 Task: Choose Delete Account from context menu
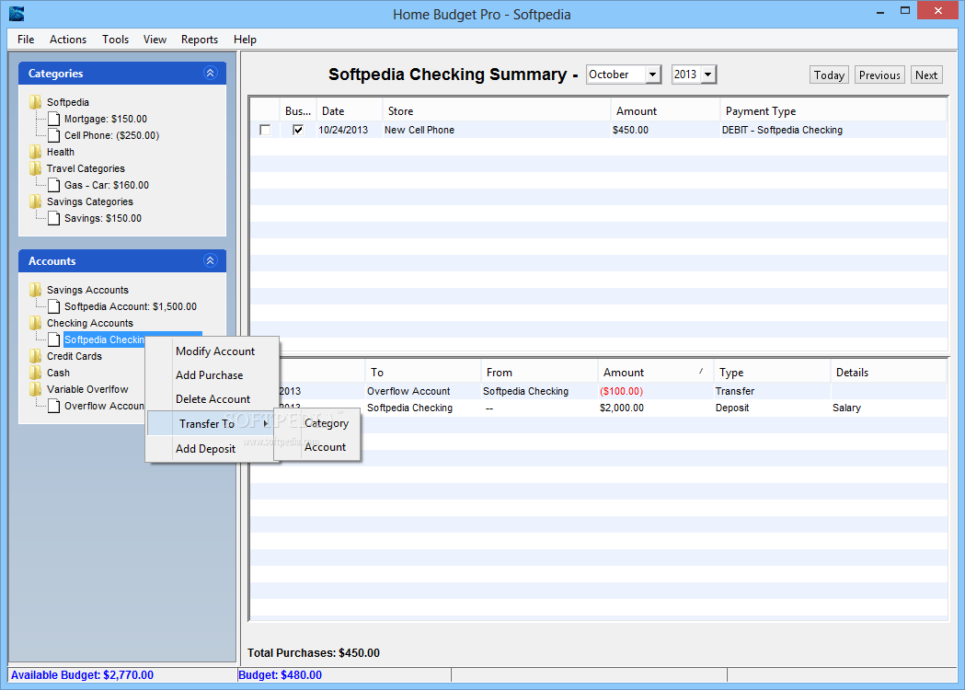click(x=213, y=399)
